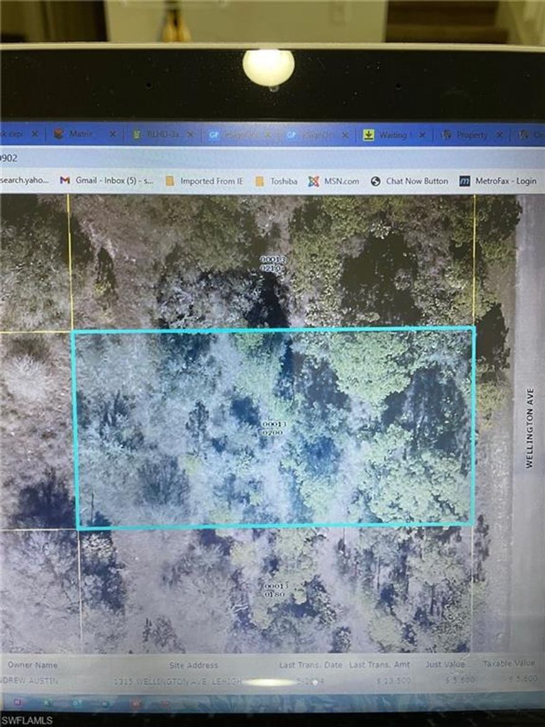
Task: Close the Waiting tab
Action: pyautogui.click(x=422, y=134)
